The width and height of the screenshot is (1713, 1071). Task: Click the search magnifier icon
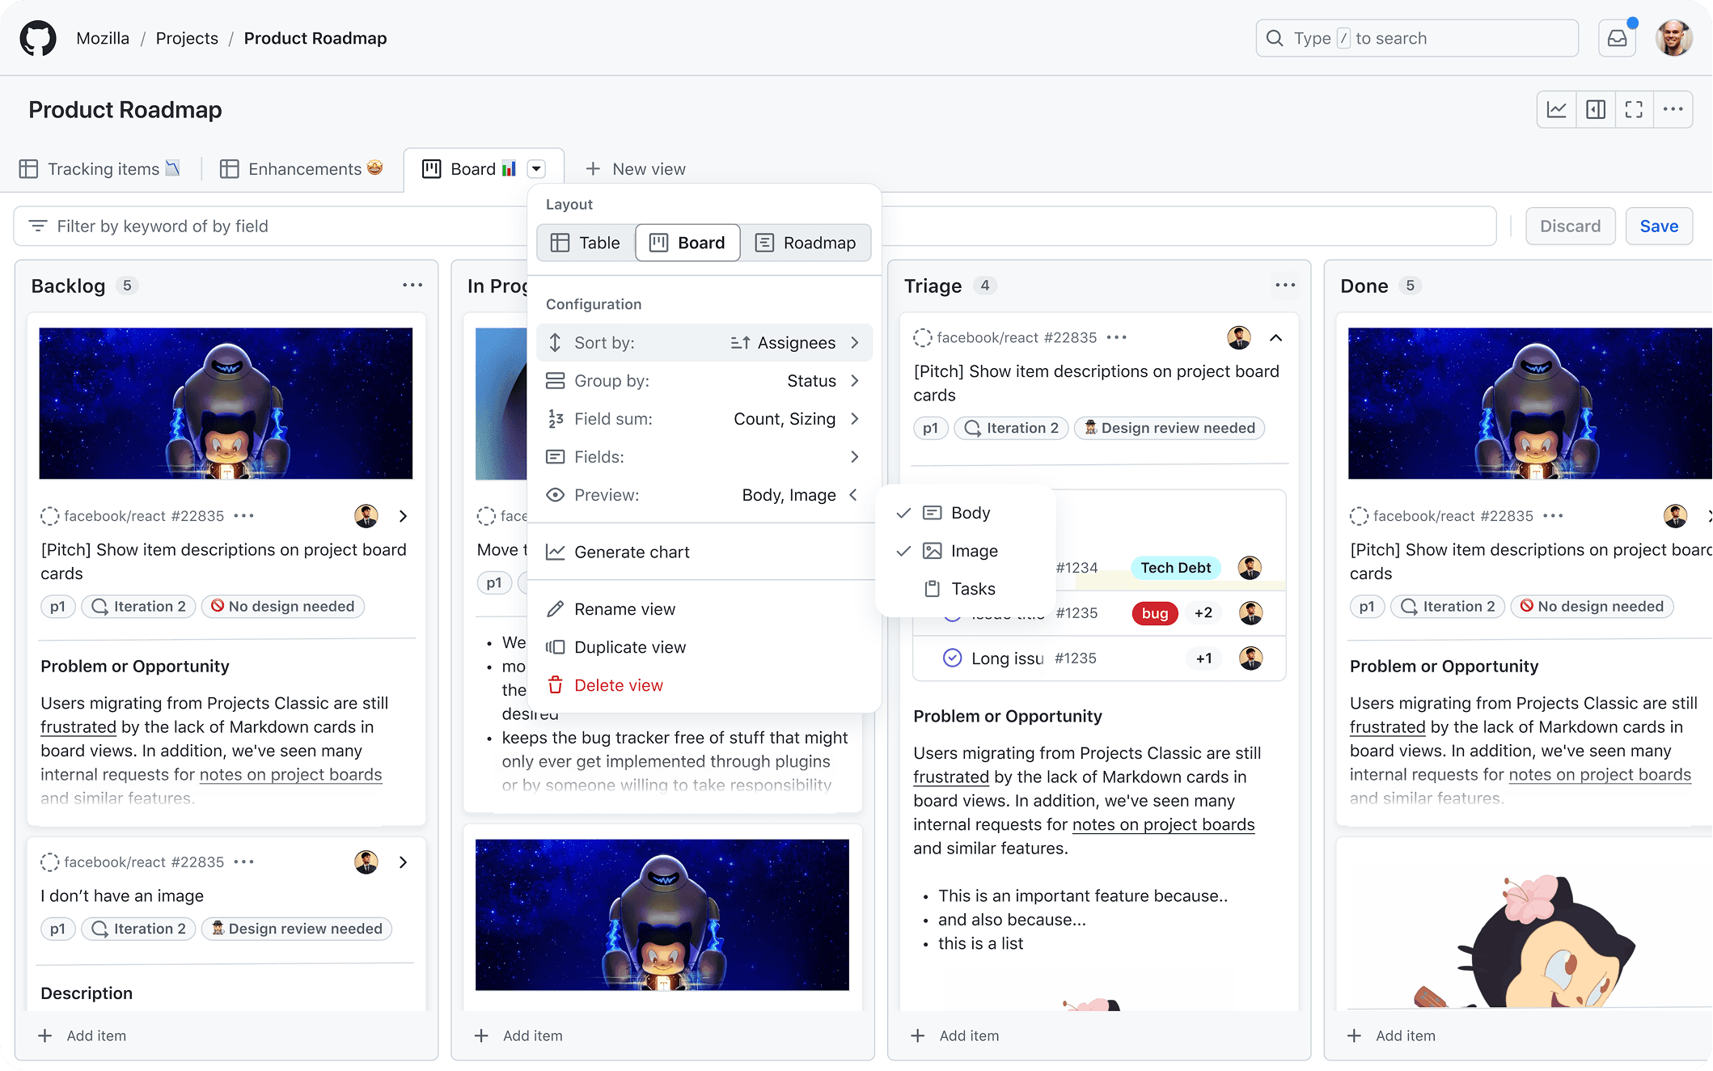pos(1275,38)
